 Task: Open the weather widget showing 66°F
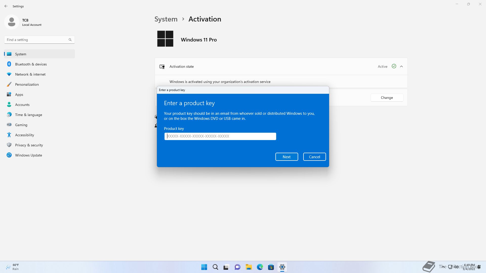pos(12,267)
